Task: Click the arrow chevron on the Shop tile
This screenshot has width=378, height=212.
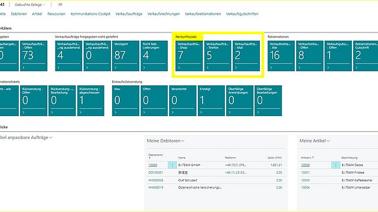Action: pyautogui.click(x=179, y=68)
